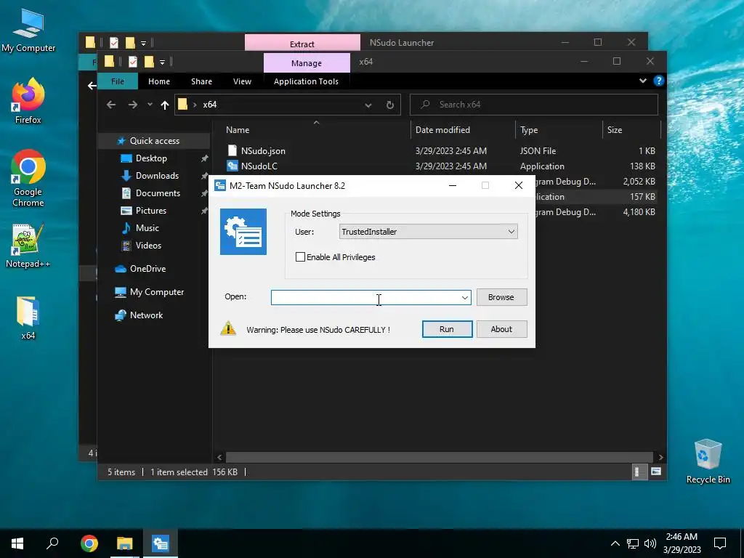Open OneDrive in the navigation pane

coord(147,269)
